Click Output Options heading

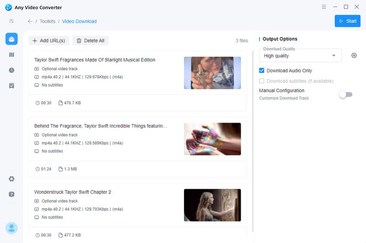tap(280, 39)
